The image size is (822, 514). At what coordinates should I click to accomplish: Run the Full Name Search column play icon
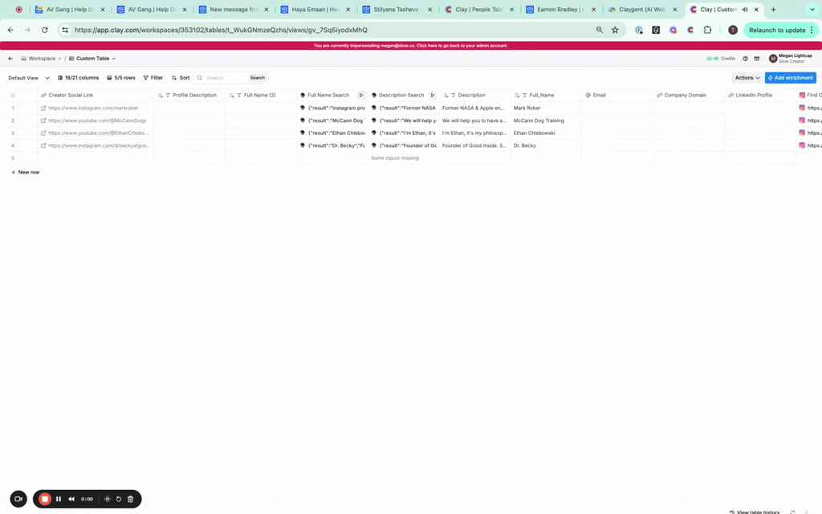(x=361, y=95)
